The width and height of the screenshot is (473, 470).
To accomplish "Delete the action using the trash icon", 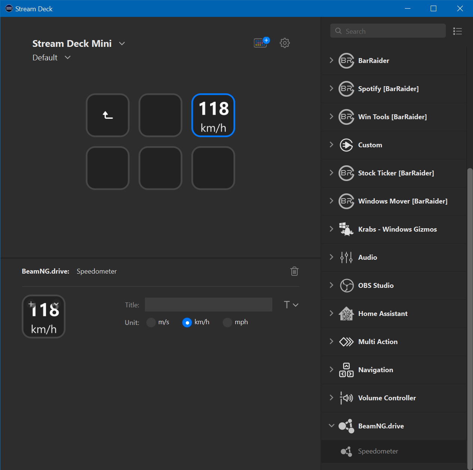I will tap(294, 271).
